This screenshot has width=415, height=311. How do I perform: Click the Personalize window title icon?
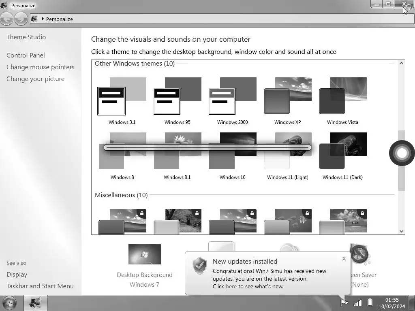coord(4,5)
